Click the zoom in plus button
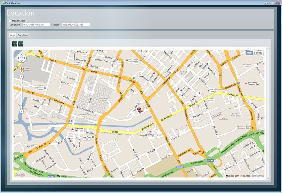 [x=22, y=76]
